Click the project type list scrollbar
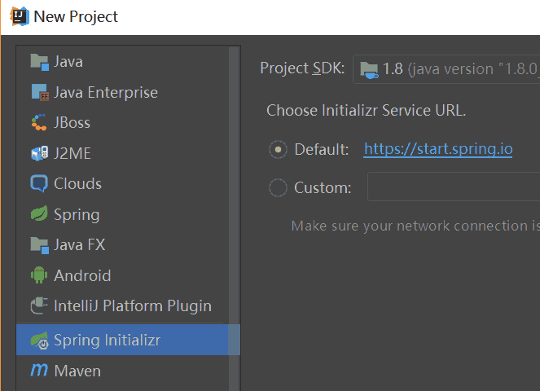The height and width of the screenshot is (391, 540). [235, 204]
